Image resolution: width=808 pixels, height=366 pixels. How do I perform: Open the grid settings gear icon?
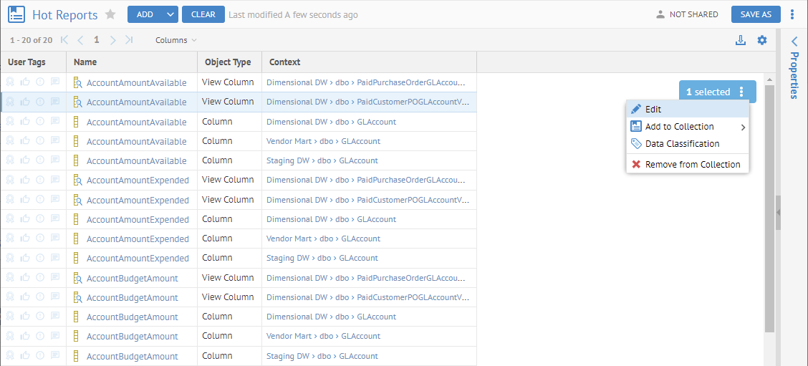(x=762, y=40)
